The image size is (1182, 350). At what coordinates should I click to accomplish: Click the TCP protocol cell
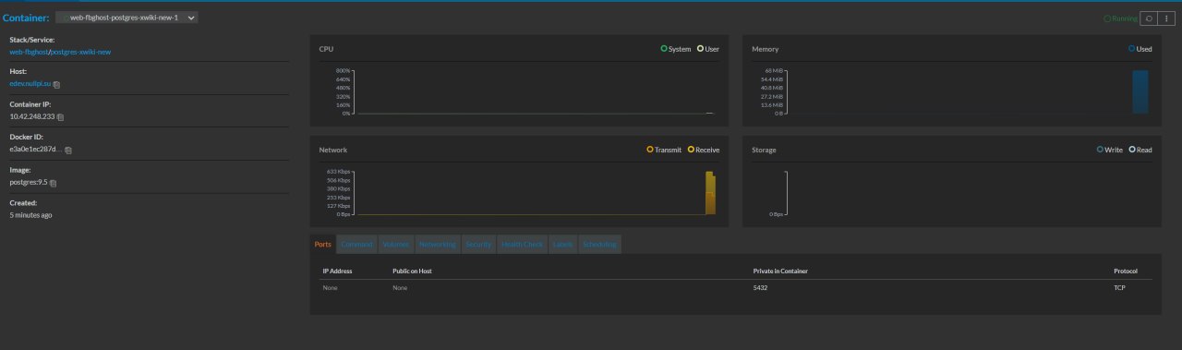click(1120, 288)
